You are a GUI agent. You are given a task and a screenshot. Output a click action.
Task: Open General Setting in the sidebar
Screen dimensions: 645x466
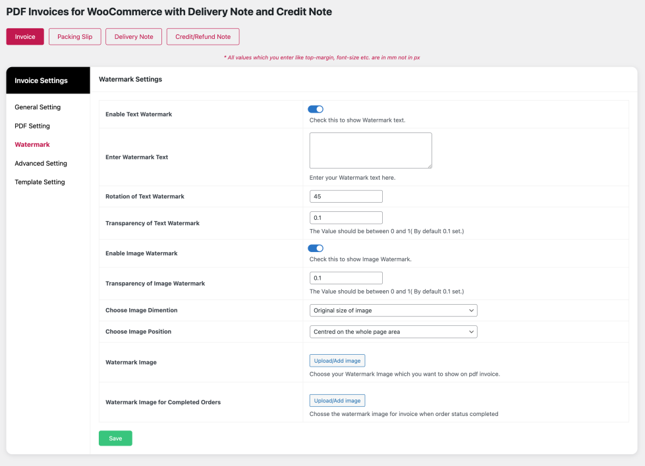(38, 107)
